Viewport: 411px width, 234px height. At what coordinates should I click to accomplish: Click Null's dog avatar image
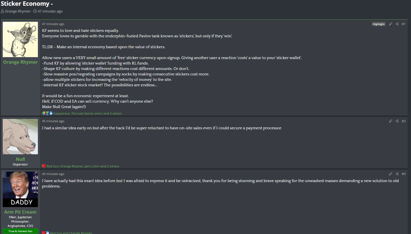[x=20, y=137]
